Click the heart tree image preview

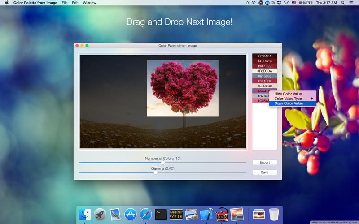click(183, 88)
